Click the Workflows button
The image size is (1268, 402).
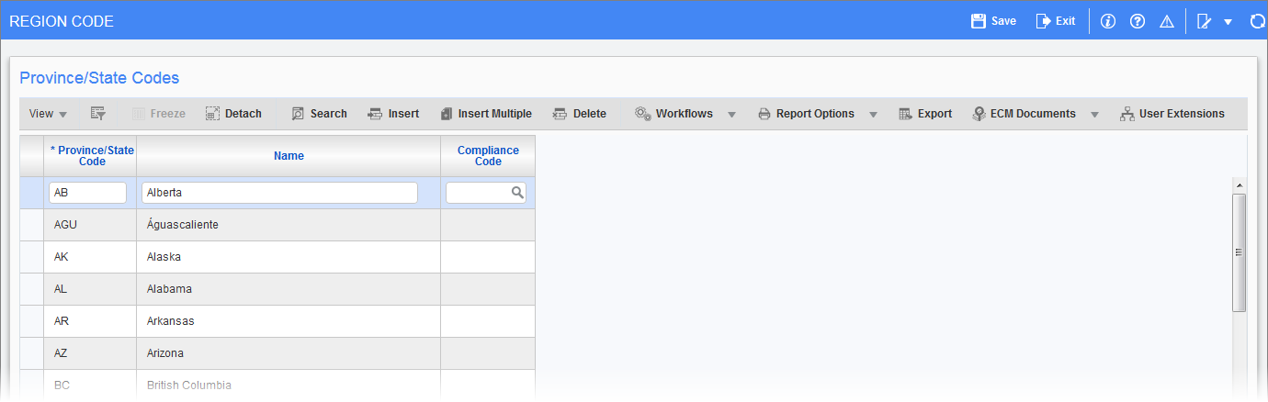point(674,114)
